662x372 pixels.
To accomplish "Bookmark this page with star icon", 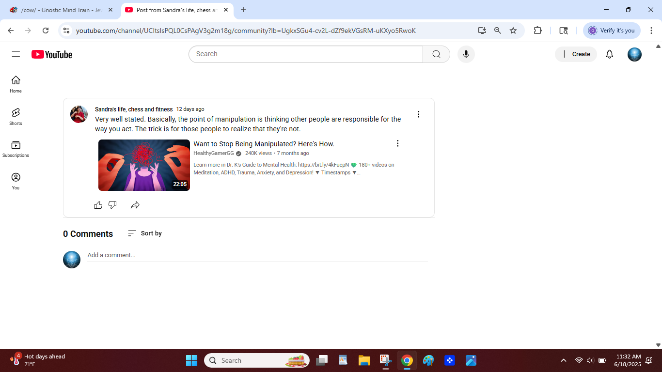I will (x=513, y=31).
